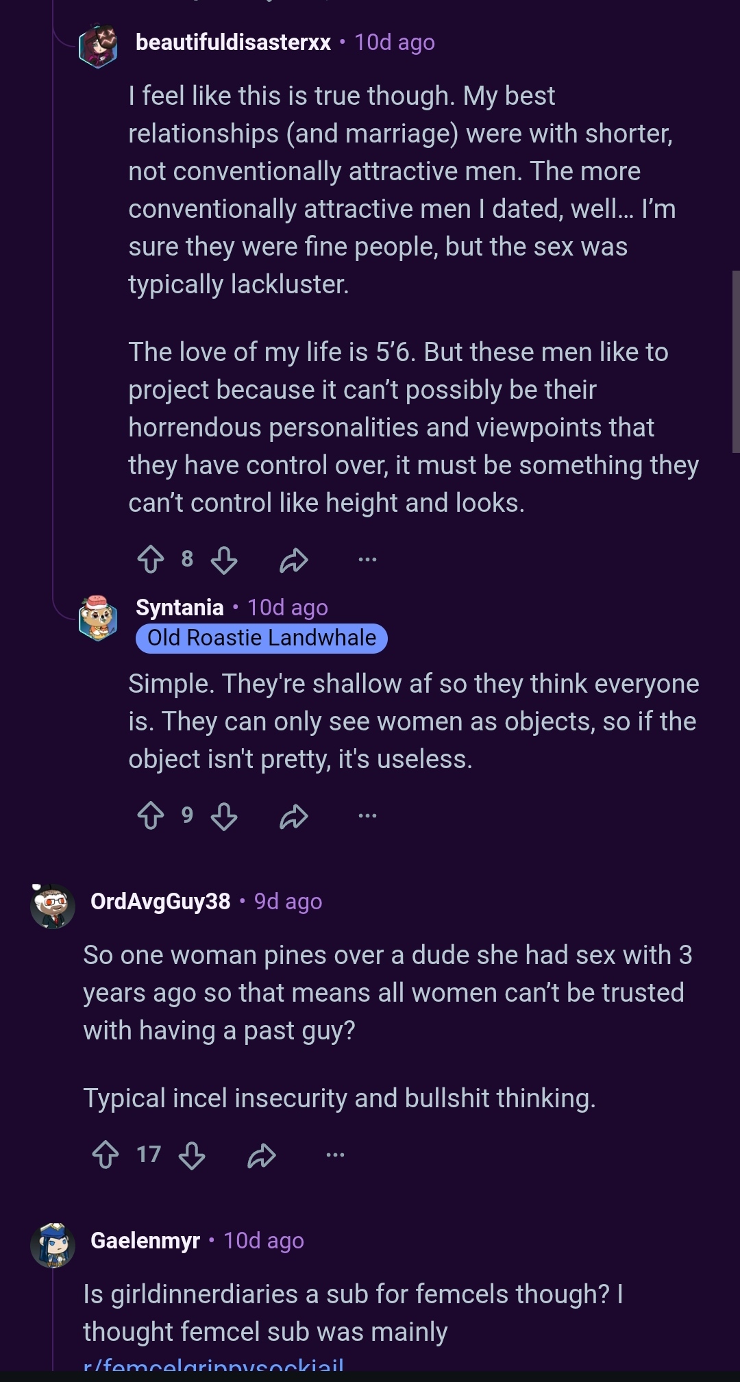Upvote OrdAvgGuy38's comment

click(x=106, y=1155)
